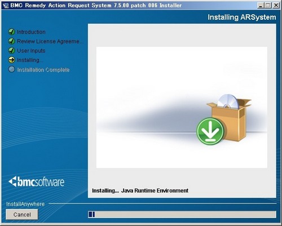Click the installer icon in the title bar
This screenshot has width=282, height=226.
6,6
